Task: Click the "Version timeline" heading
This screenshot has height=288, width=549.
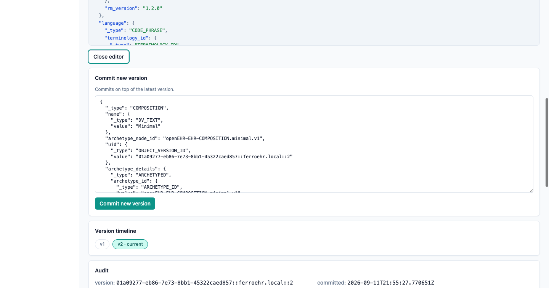Action: click(116, 231)
